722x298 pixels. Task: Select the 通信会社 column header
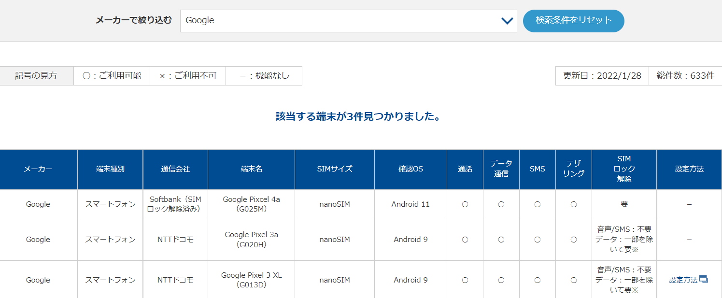coord(175,169)
